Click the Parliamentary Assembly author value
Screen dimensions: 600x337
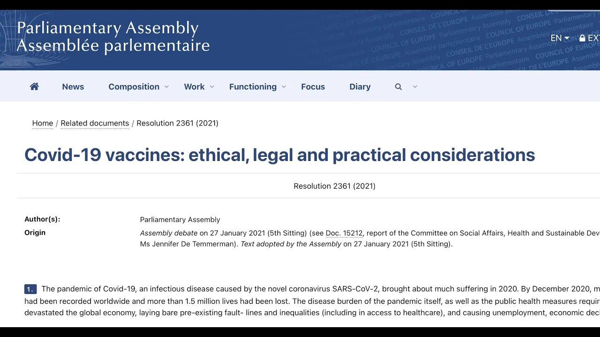180,220
